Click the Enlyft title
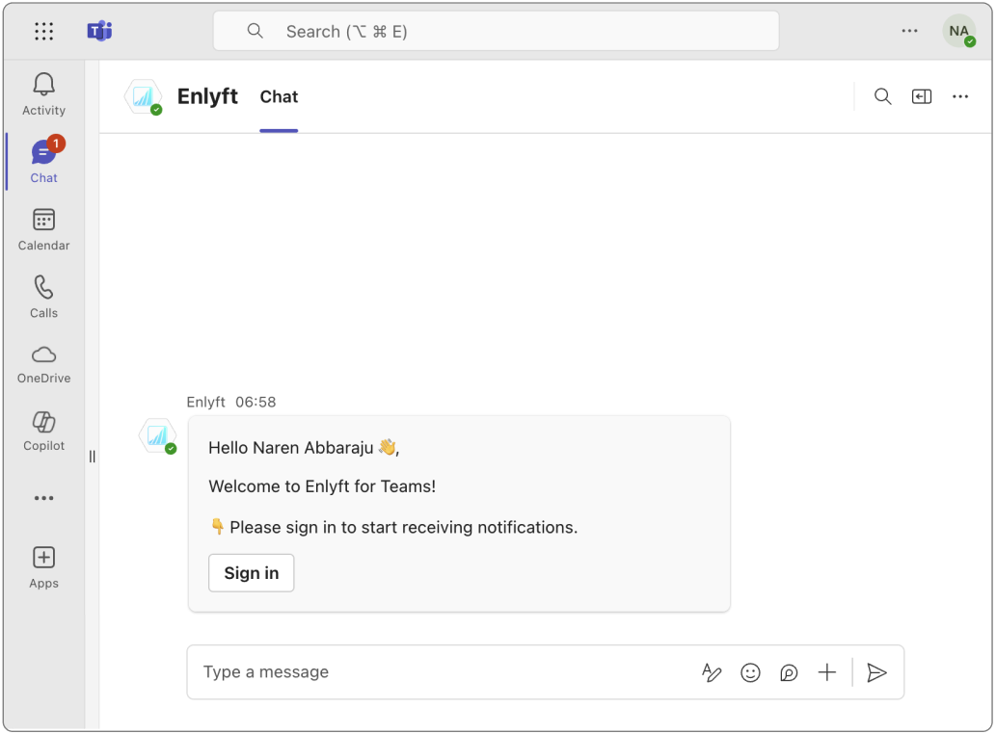Screen dimensions: 996x734 pos(207,96)
